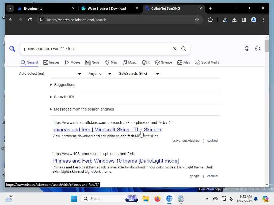Close the Experiments tab
Viewport: 274px width, 205px height.
click(x=73, y=8)
